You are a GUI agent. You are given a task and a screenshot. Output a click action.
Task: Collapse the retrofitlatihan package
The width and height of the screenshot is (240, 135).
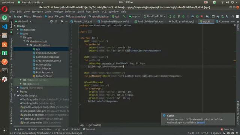[27, 45]
